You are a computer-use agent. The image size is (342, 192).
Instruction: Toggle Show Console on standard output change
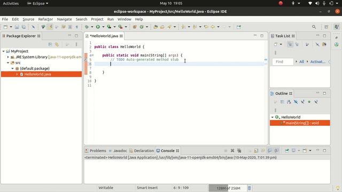269,150
